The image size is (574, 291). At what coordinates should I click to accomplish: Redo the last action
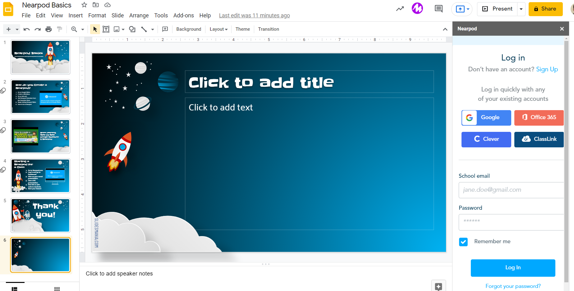coord(38,29)
